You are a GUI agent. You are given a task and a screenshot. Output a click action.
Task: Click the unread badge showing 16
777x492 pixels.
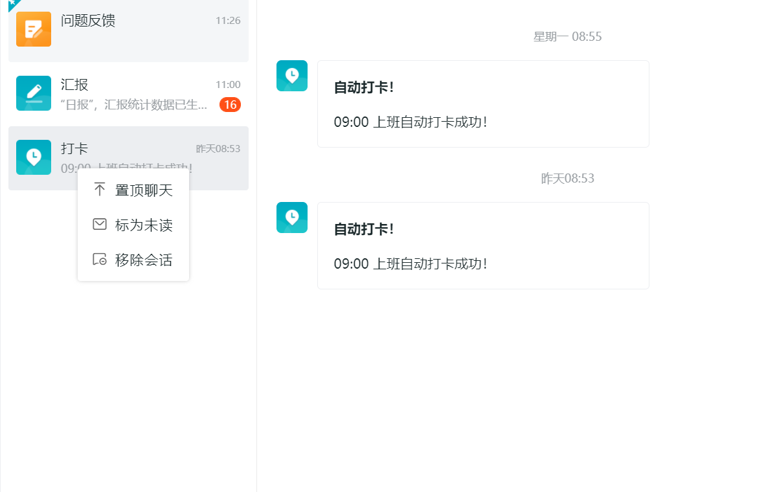coord(230,104)
